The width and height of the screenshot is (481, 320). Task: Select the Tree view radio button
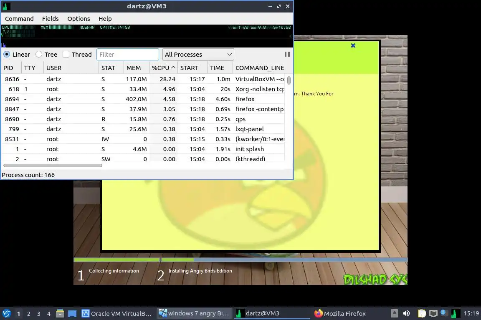39,54
